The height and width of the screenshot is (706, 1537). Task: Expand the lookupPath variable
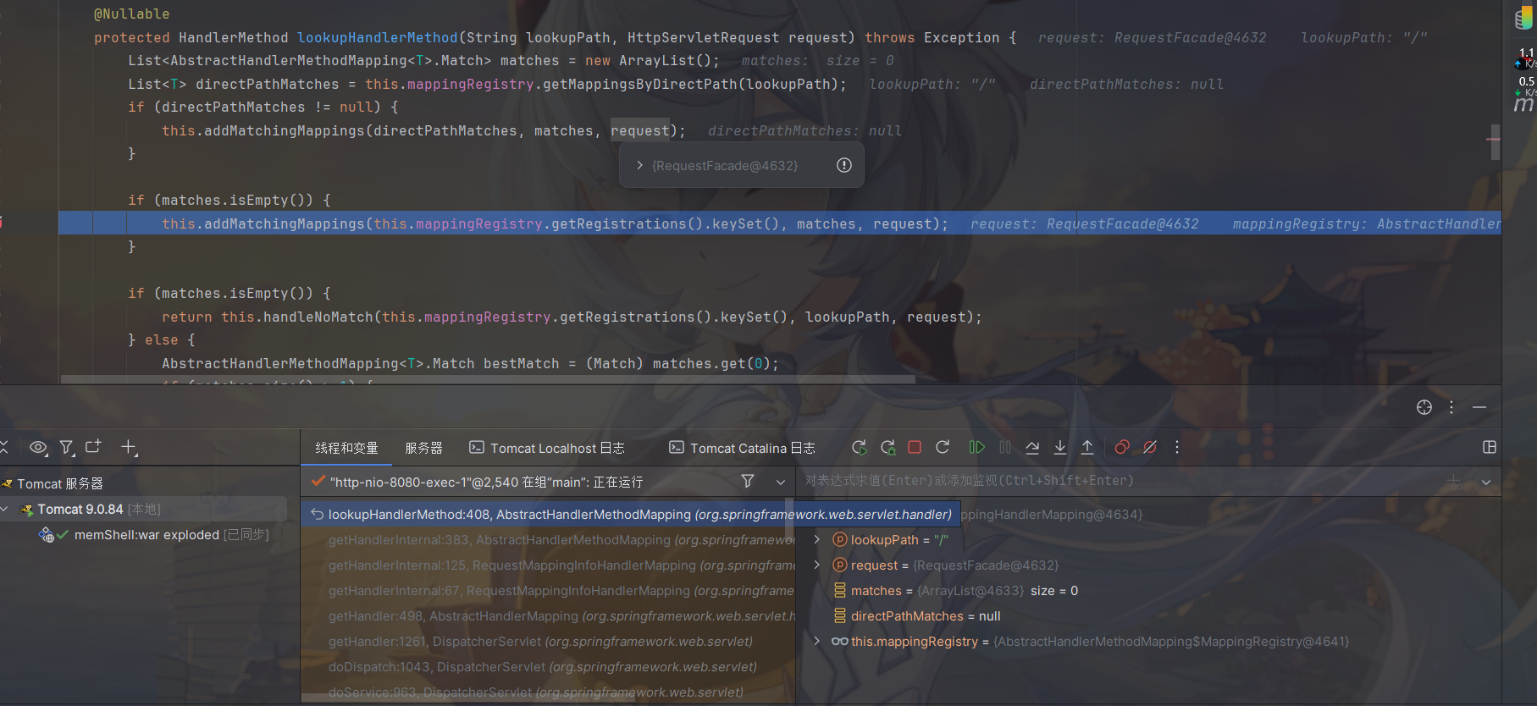pos(816,539)
